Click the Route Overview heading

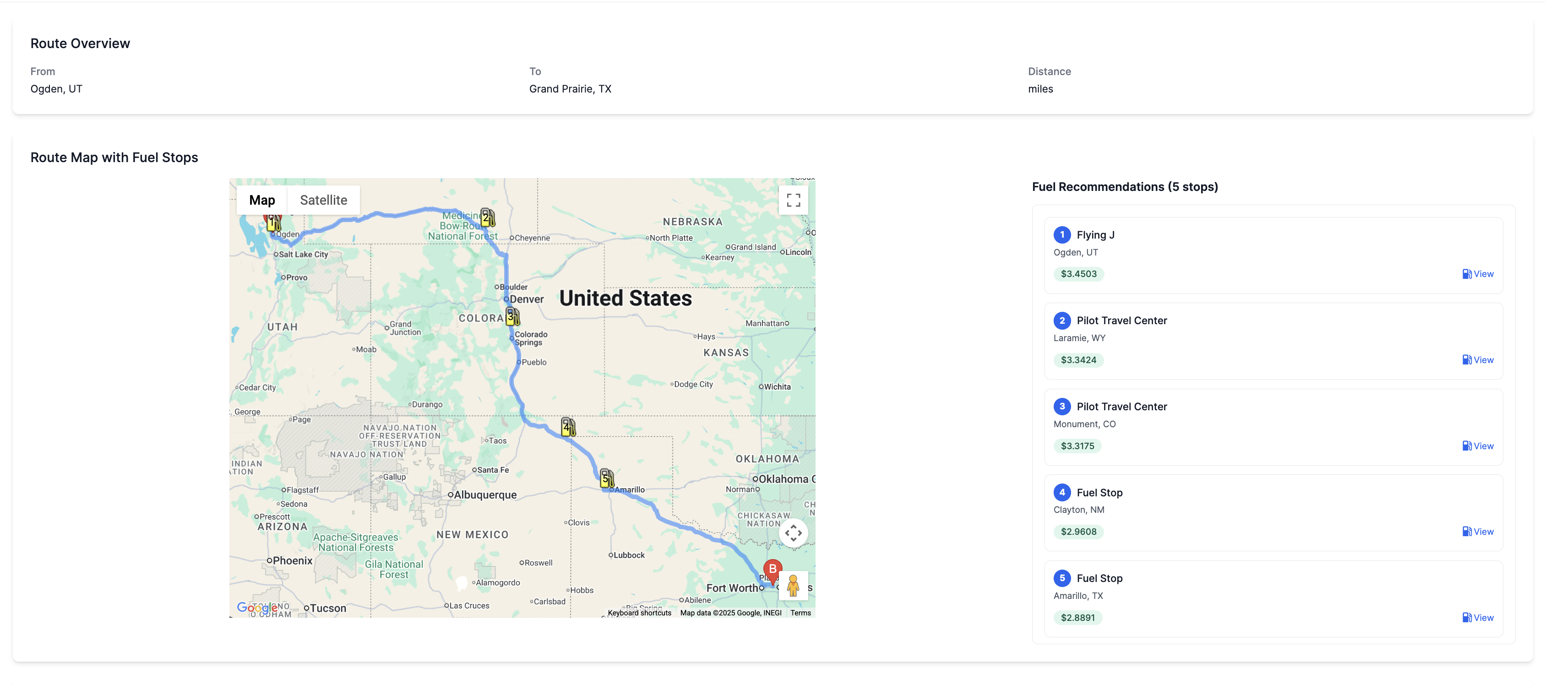[x=80, y=43]
